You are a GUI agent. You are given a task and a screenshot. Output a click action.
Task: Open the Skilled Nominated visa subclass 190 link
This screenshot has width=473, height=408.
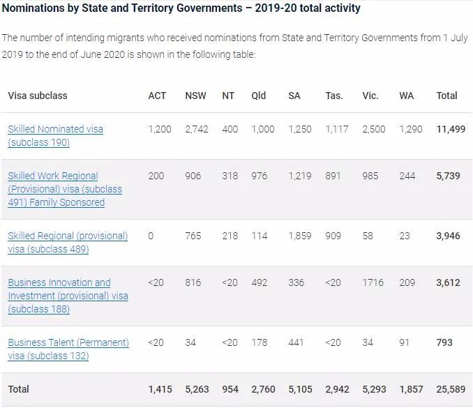pyautogui.click(x=56, y=135)
